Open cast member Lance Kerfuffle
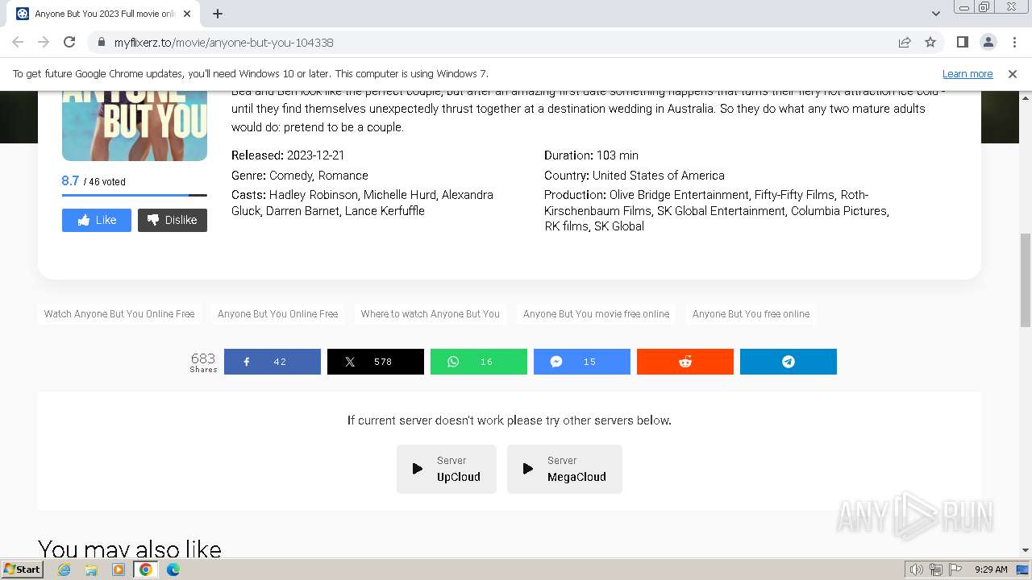The width and height of the screenshot is (1032, 580). tap(385, 211)
